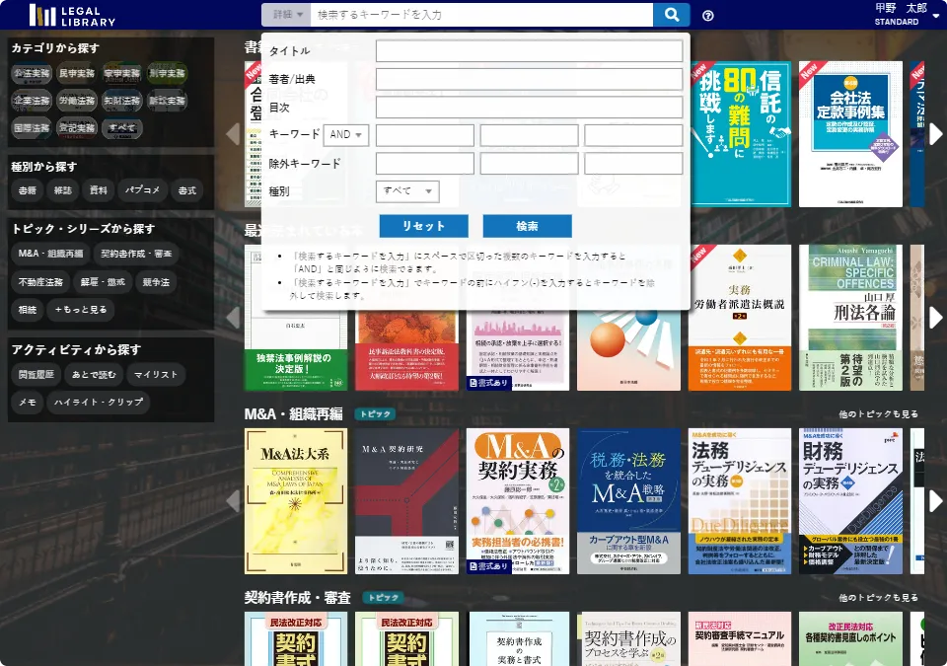Select the 労働法務 category
The width and height of the screenshot is (947, 666).
[x=77, y=101]
